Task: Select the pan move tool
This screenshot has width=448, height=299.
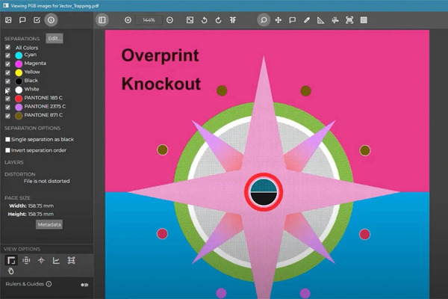Action: pyautogui.click(x=278, y=20)
